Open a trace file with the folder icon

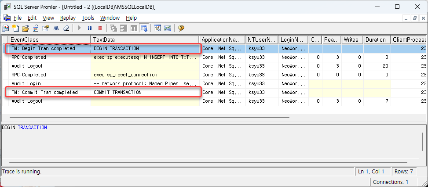point(25,28)
